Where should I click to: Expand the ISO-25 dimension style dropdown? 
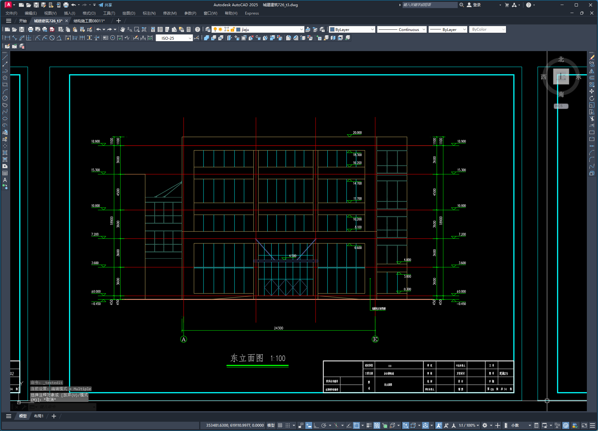point(190,38)
